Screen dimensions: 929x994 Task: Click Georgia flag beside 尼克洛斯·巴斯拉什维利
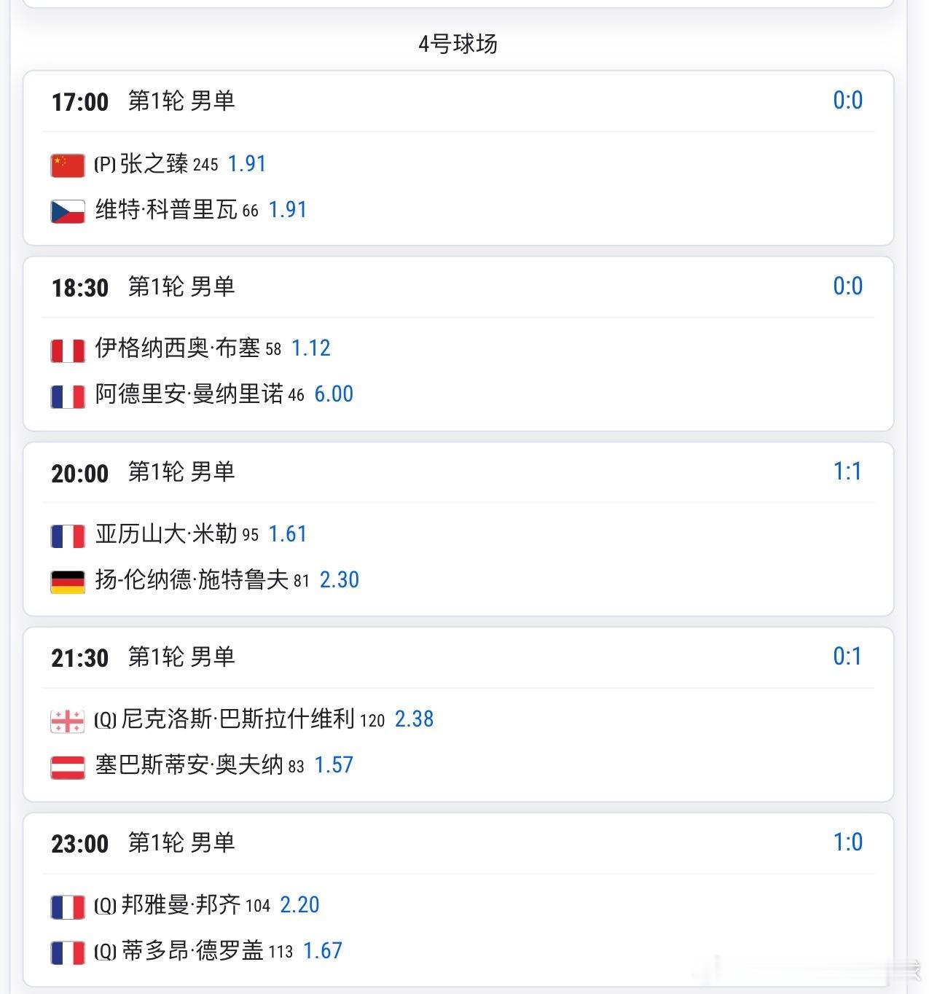click(67, 721)
